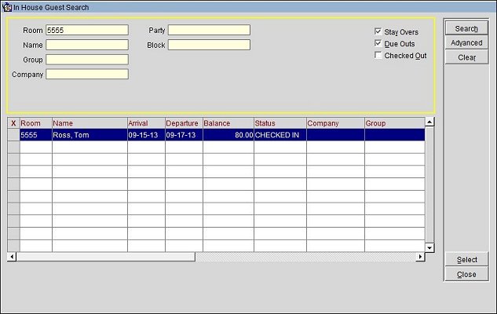The image size is (497, 314).
Task: Focus the Name input field
Action: pos(87,45)
